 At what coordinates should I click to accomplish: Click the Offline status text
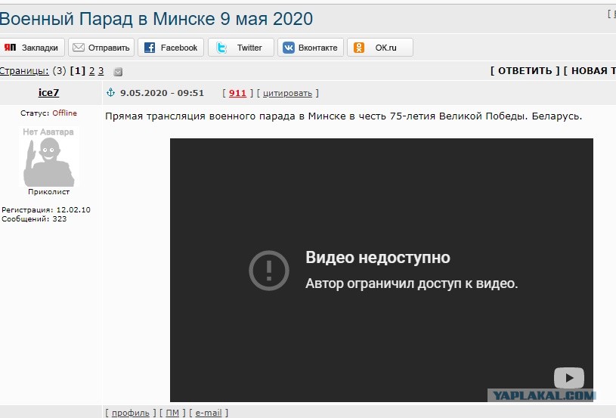tap(65, 113)
